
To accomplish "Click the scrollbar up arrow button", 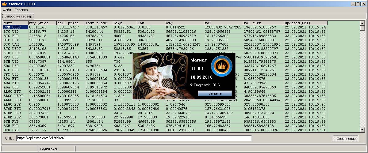I will point(362,23).
